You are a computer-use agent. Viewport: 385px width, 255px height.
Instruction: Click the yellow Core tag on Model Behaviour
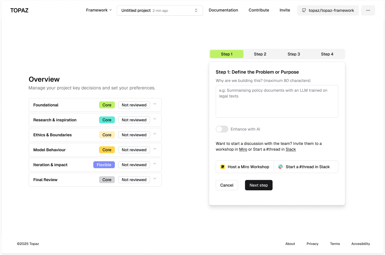click(x=107, y=150)
